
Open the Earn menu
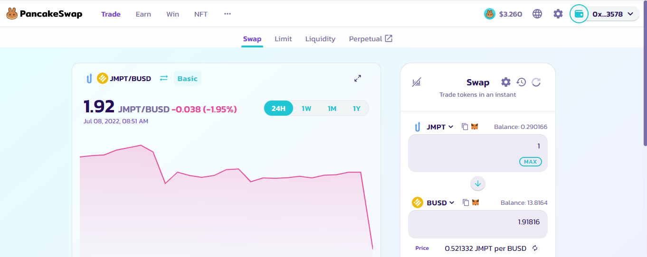click(x=143, y=14)
